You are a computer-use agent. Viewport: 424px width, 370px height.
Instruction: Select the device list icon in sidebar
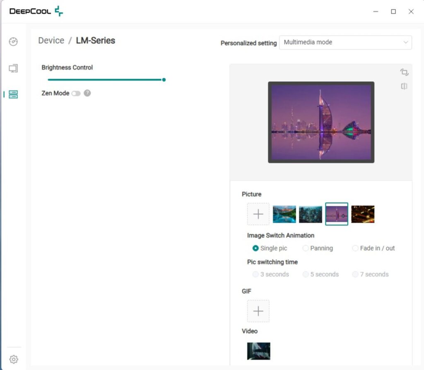click(x=13, y=94)
